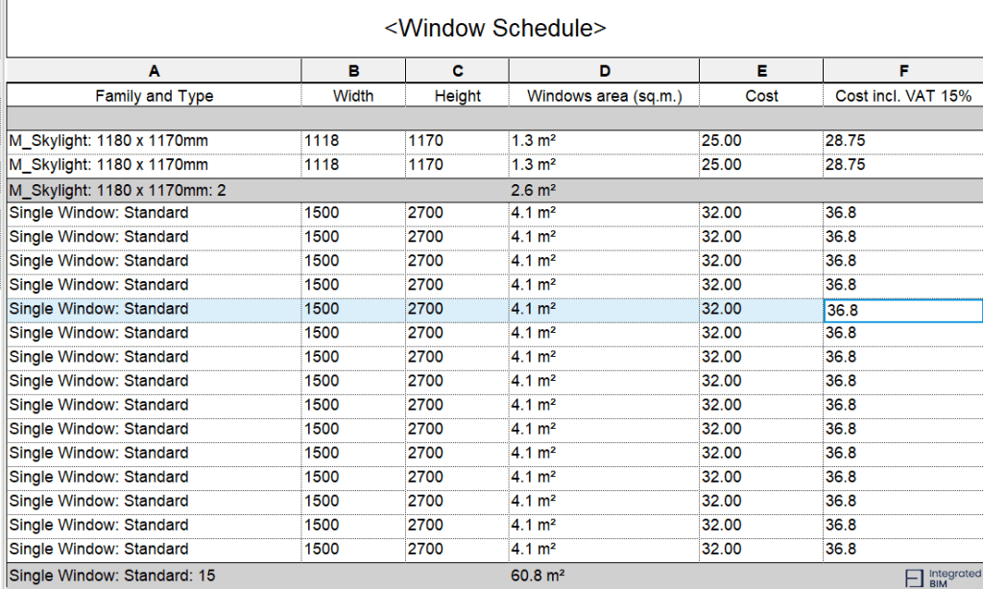The image size is (983, 589).
Task: Click the highlighted Single Window: Standard cell
Action: [154, 309]
